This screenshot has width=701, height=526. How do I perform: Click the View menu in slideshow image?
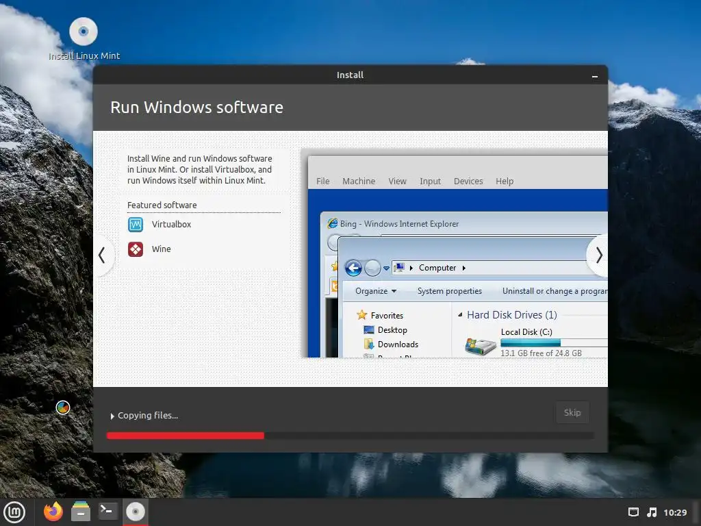(397, 181)
